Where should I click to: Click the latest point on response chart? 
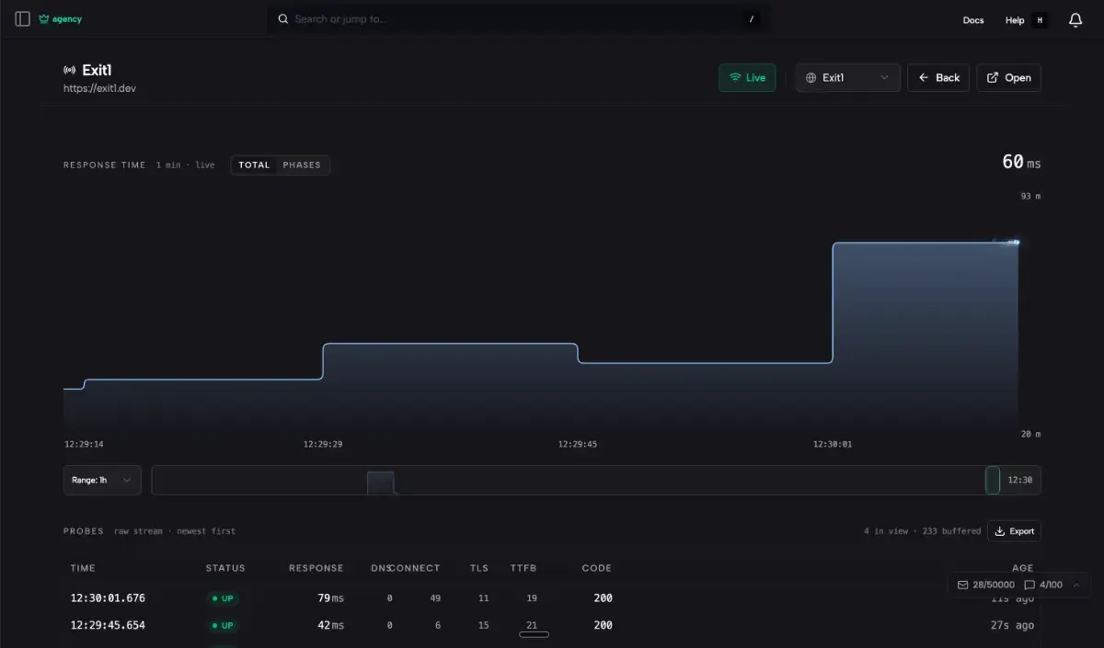1017,243
